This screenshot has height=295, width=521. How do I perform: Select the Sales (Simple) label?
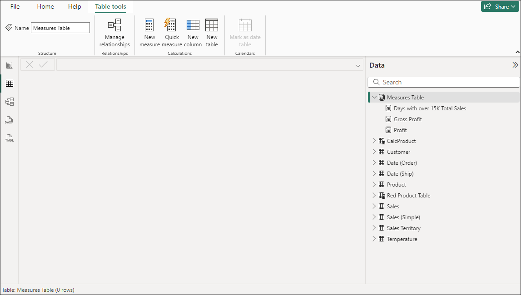coord(403,217)
